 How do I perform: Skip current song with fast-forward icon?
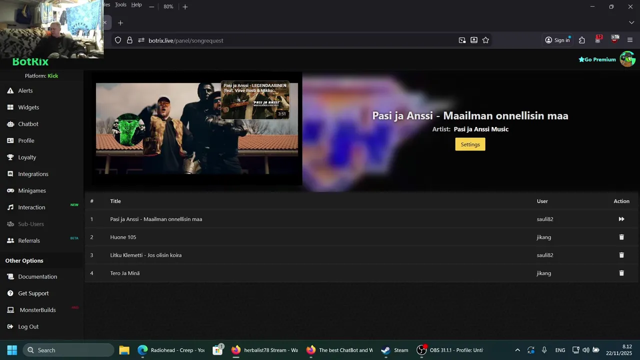pyautogui.click(x=621, y=219)
